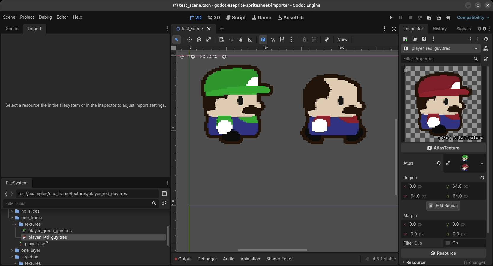This screenshot has height=266, width=493.
Task: Expand the no_slices folder
Action: coord(12,211)
